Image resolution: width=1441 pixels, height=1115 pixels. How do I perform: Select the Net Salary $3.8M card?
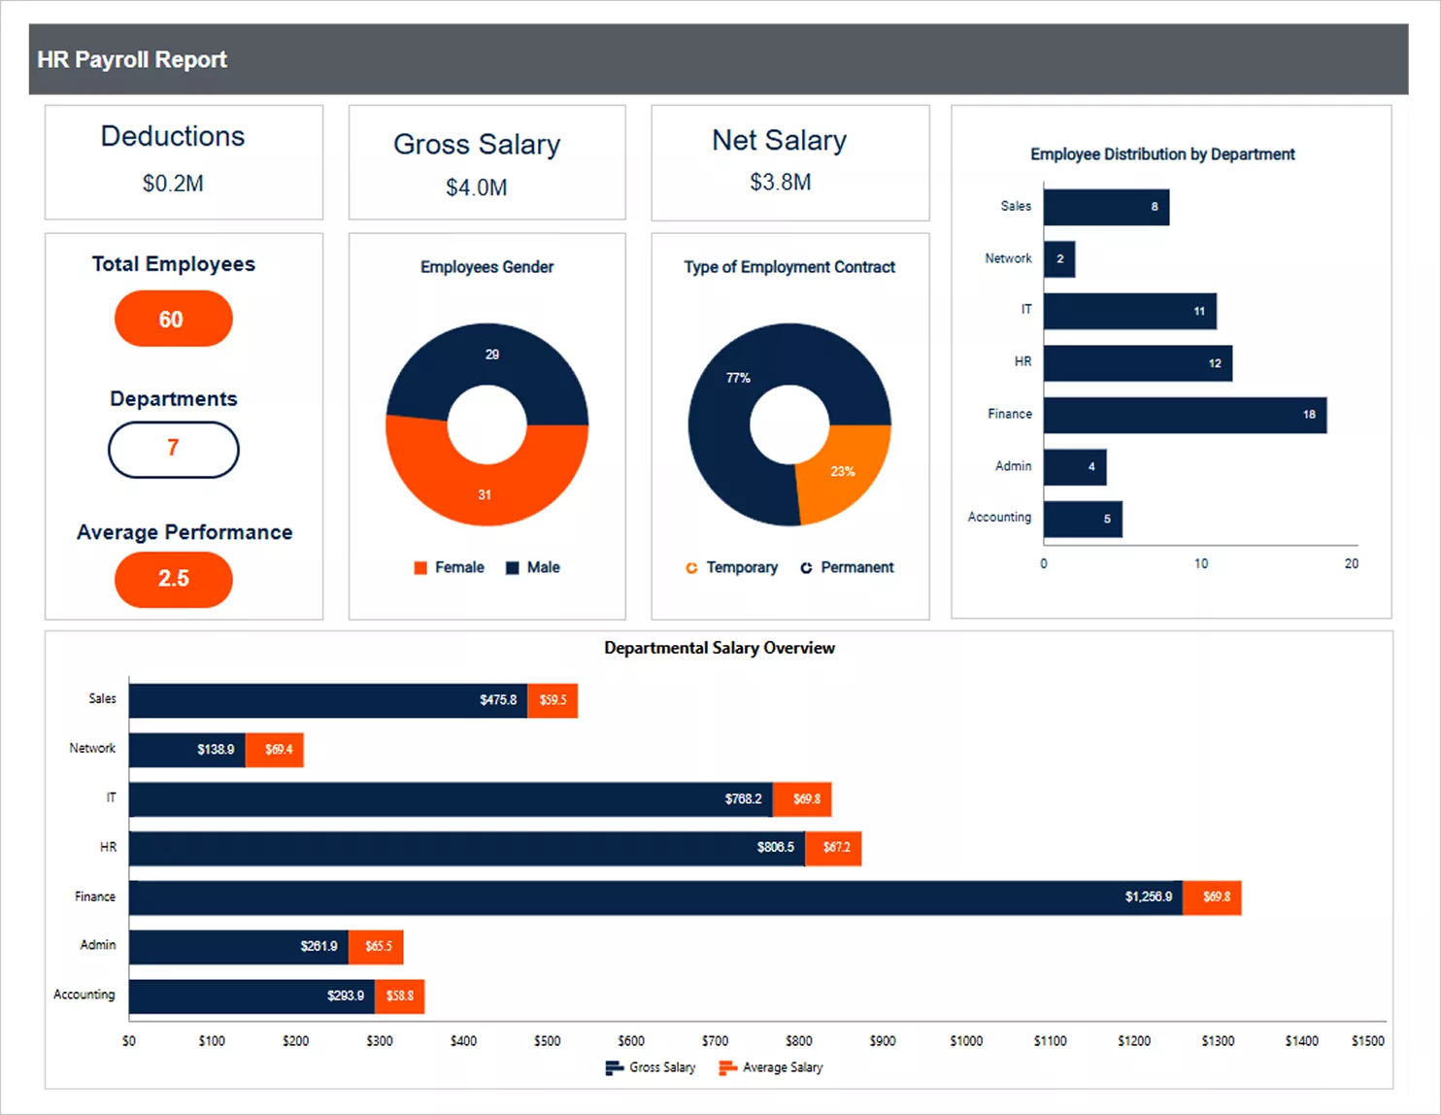coord(790,162)
